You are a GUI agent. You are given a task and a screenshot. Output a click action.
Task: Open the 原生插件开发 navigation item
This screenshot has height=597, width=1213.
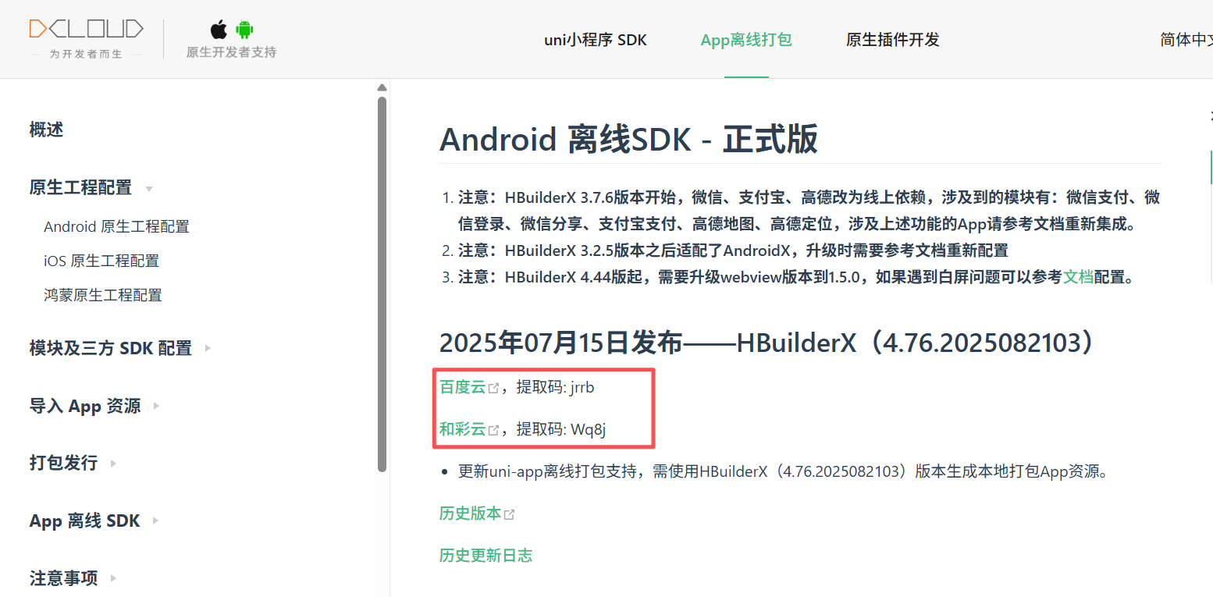point(892,39)
